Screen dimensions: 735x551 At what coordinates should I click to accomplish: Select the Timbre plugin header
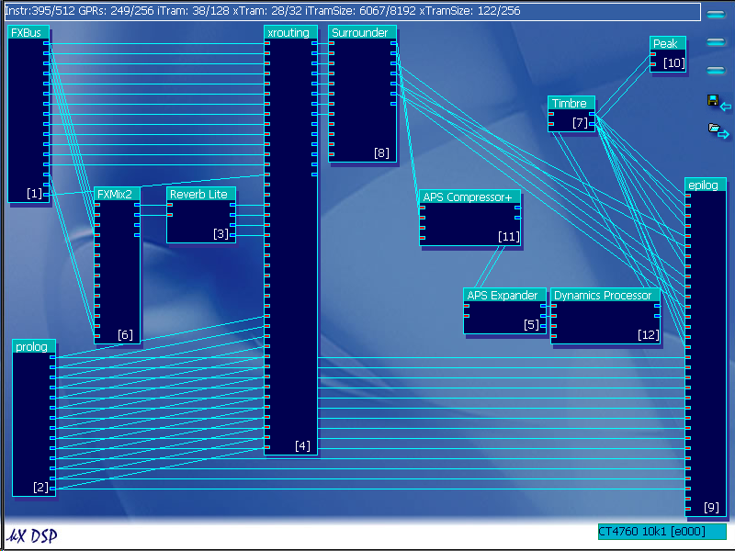pyautogui.click(x=571, y=103)
